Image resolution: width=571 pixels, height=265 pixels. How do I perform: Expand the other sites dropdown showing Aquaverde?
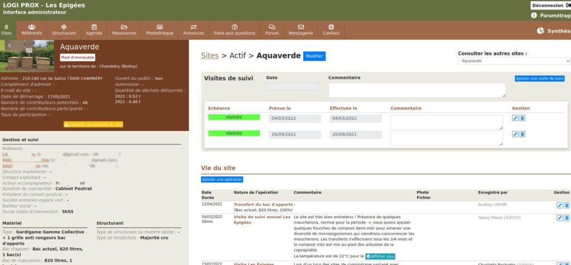(514, 61)
